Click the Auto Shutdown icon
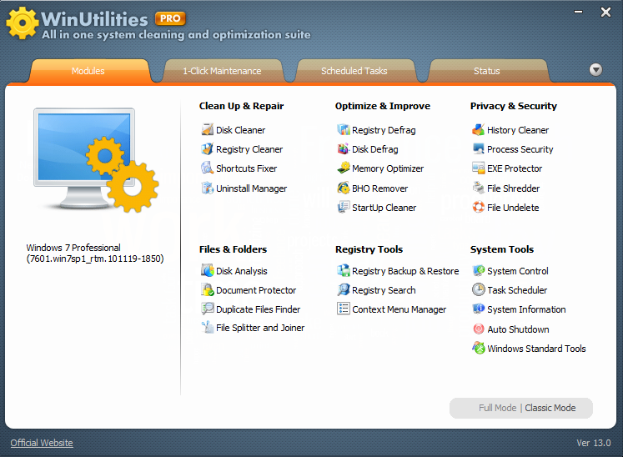This screenshot has height=457, width=623. (x=479, y=329)
